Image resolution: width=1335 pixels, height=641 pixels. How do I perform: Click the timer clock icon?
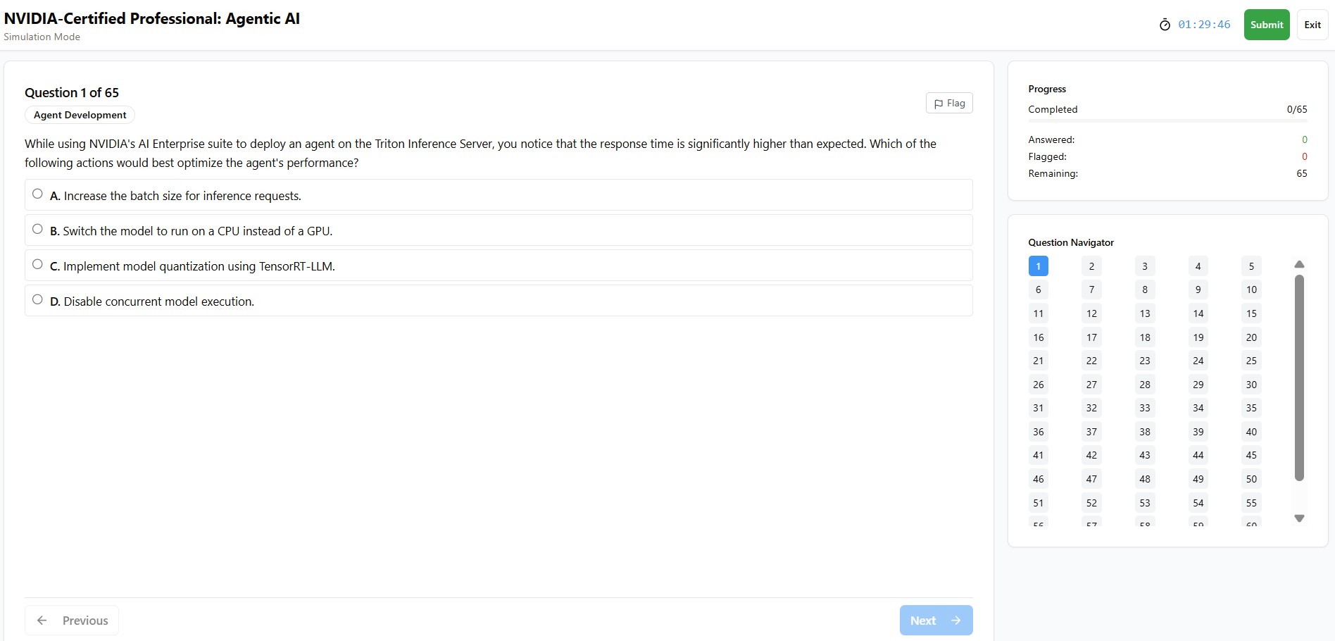tap(1165, 24)
